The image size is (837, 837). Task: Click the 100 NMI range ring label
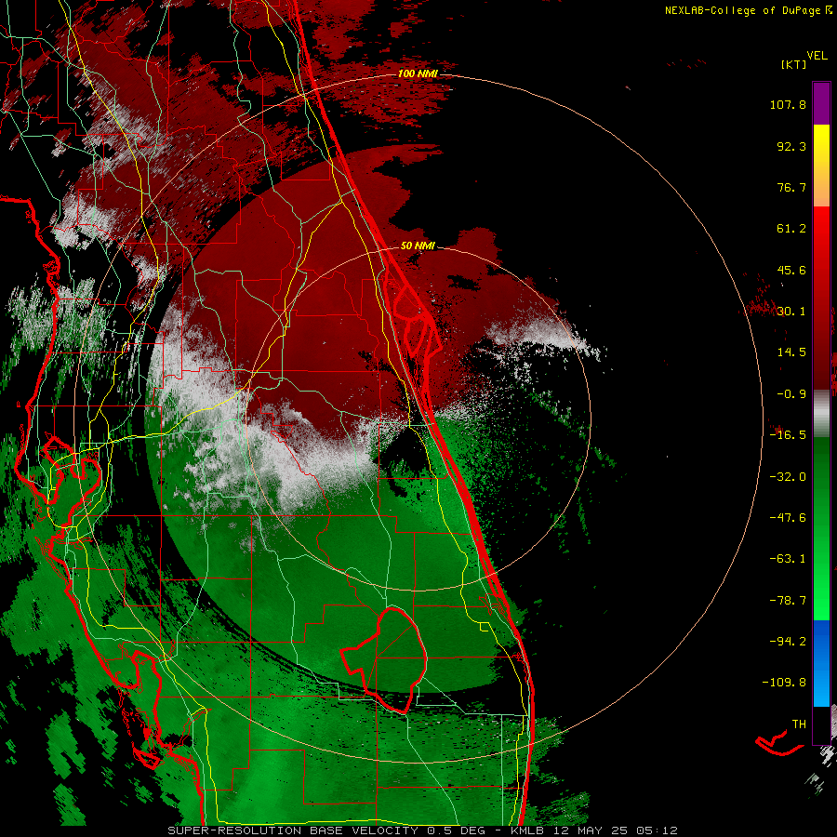tap(418, 73)
